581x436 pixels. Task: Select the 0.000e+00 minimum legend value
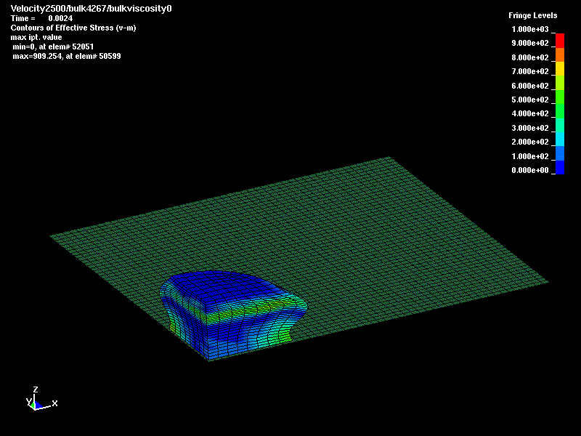[x=531, y=169]
